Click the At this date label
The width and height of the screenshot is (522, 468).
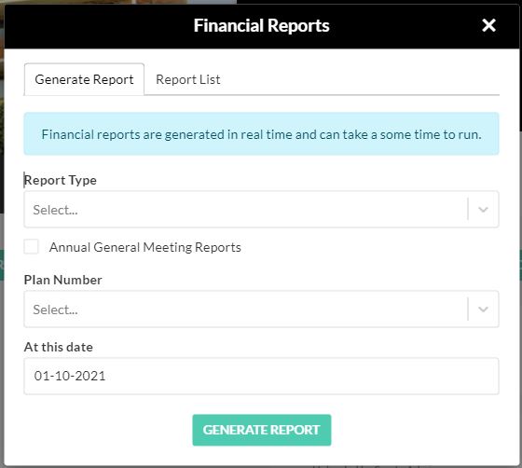pyautogui.click(x=58, y=347)
